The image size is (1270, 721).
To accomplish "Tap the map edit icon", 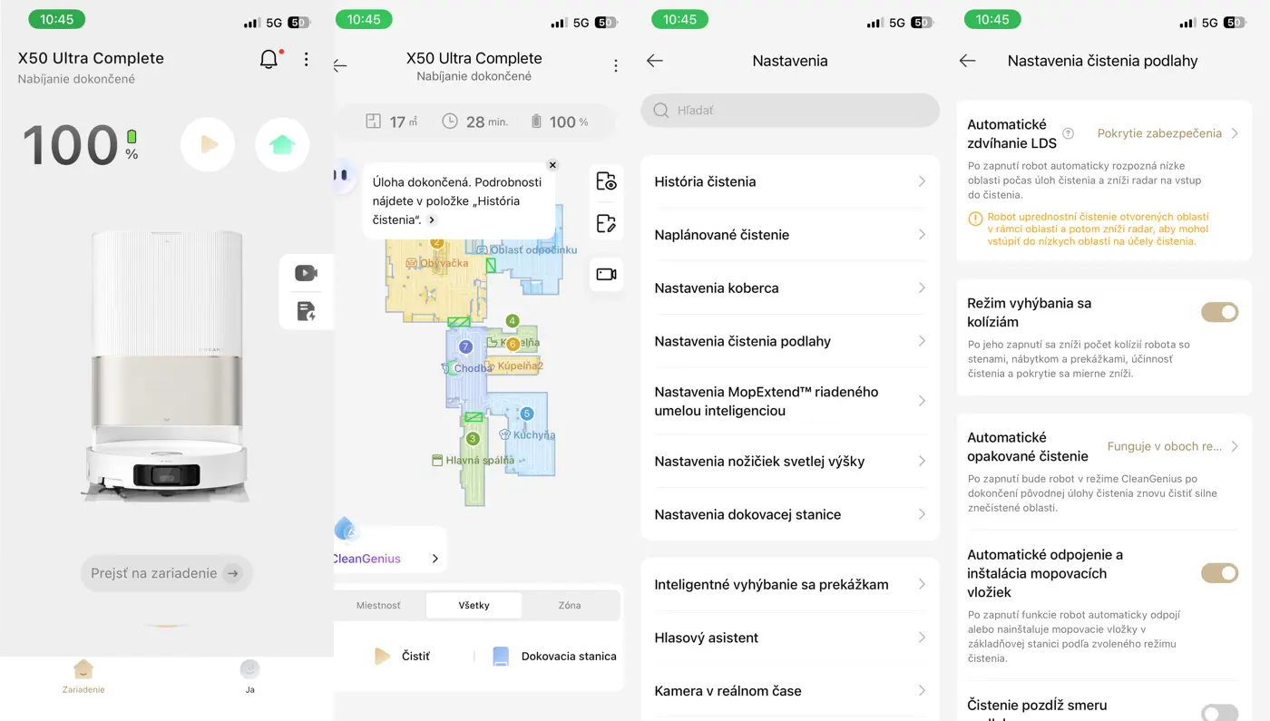I will click(x=606, y=223).
